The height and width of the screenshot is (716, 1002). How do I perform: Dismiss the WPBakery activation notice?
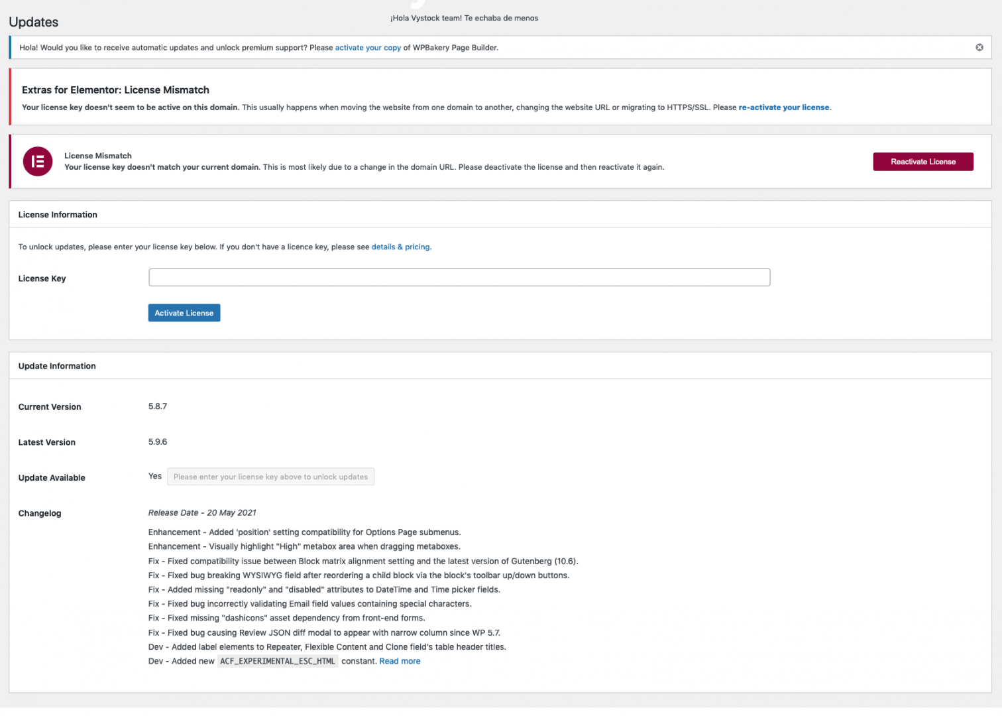point(979,48)
